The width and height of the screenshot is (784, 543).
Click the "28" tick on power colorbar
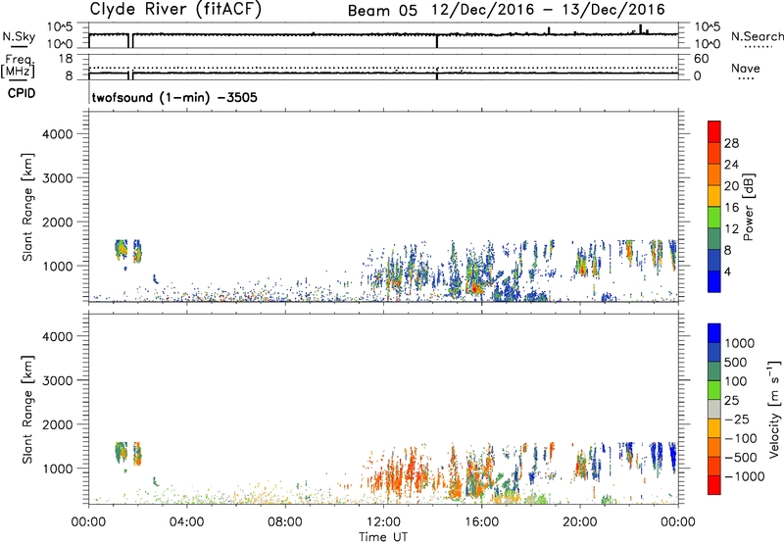(x=731, y=143)
